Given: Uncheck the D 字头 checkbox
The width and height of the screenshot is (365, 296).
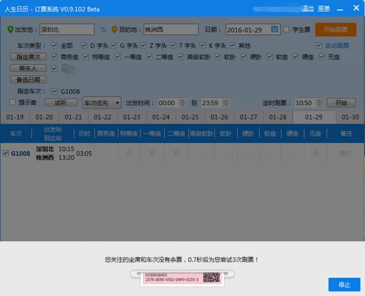Looking at the screenshot, I should click(84, 45).
